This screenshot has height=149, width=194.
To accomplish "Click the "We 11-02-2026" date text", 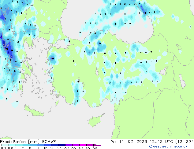I will [129, 142].
